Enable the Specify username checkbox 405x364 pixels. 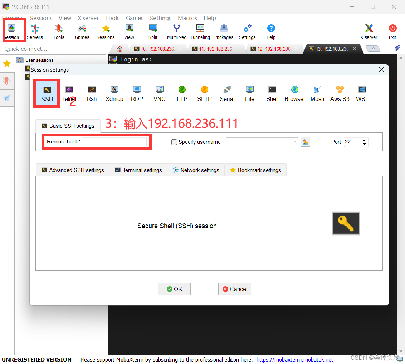[174, 142]
